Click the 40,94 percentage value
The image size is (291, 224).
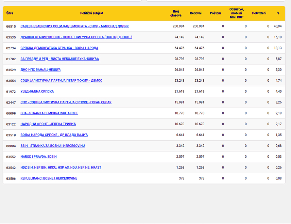tap(278, 26)
